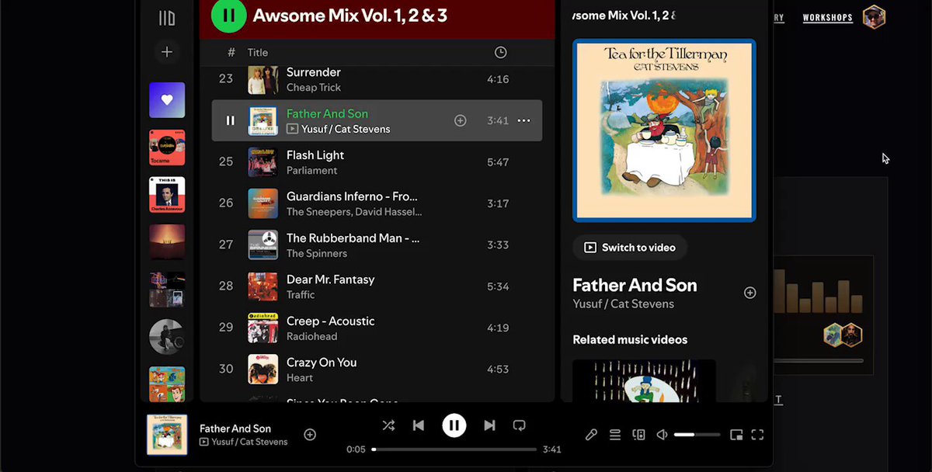Open Tocame playlist in sidebar
This screenshot has height=472, width=932.
pos(167,147)
